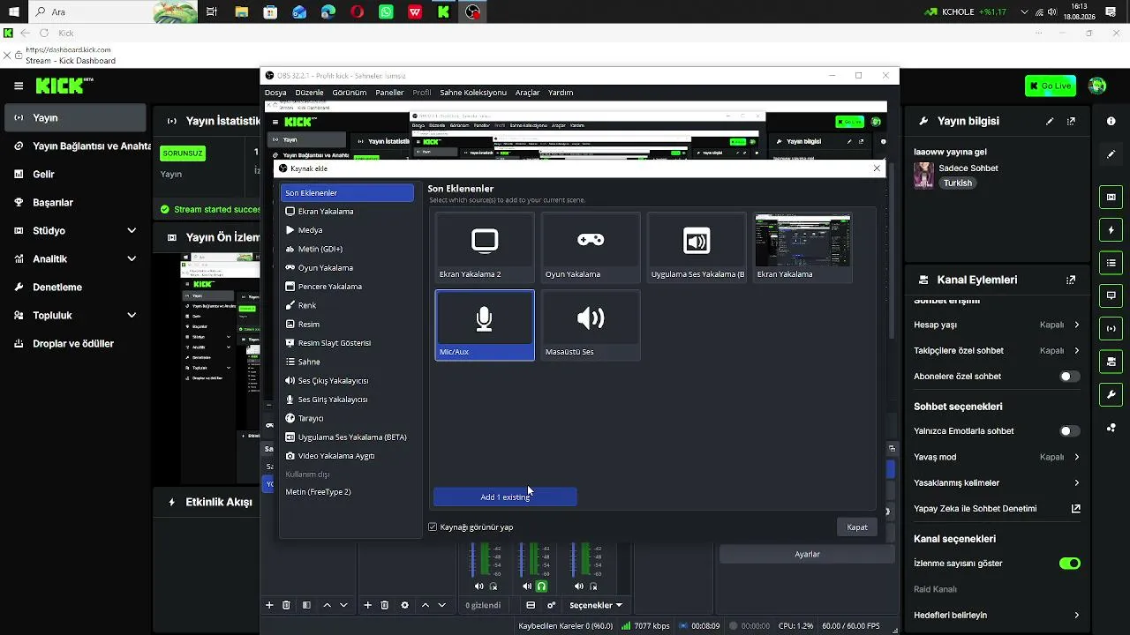This screenshot has height=635, width=1130.
Task: Refresh the Kick dashboard page
Action: (43, 33)
